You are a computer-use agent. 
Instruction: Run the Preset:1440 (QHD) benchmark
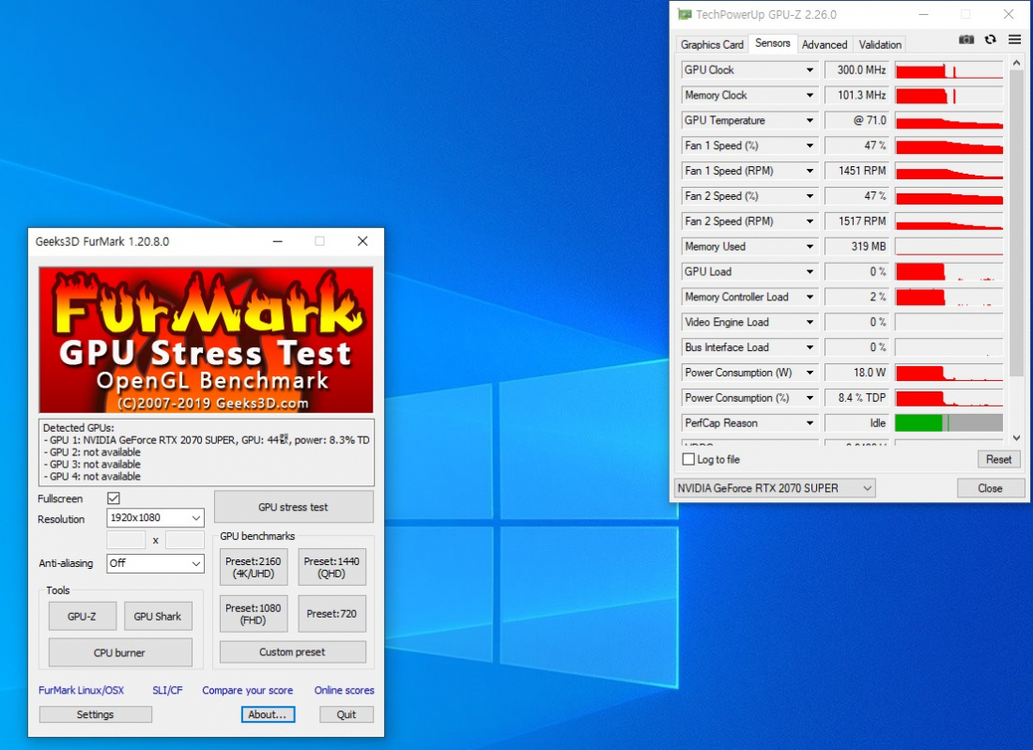[331, 567]
